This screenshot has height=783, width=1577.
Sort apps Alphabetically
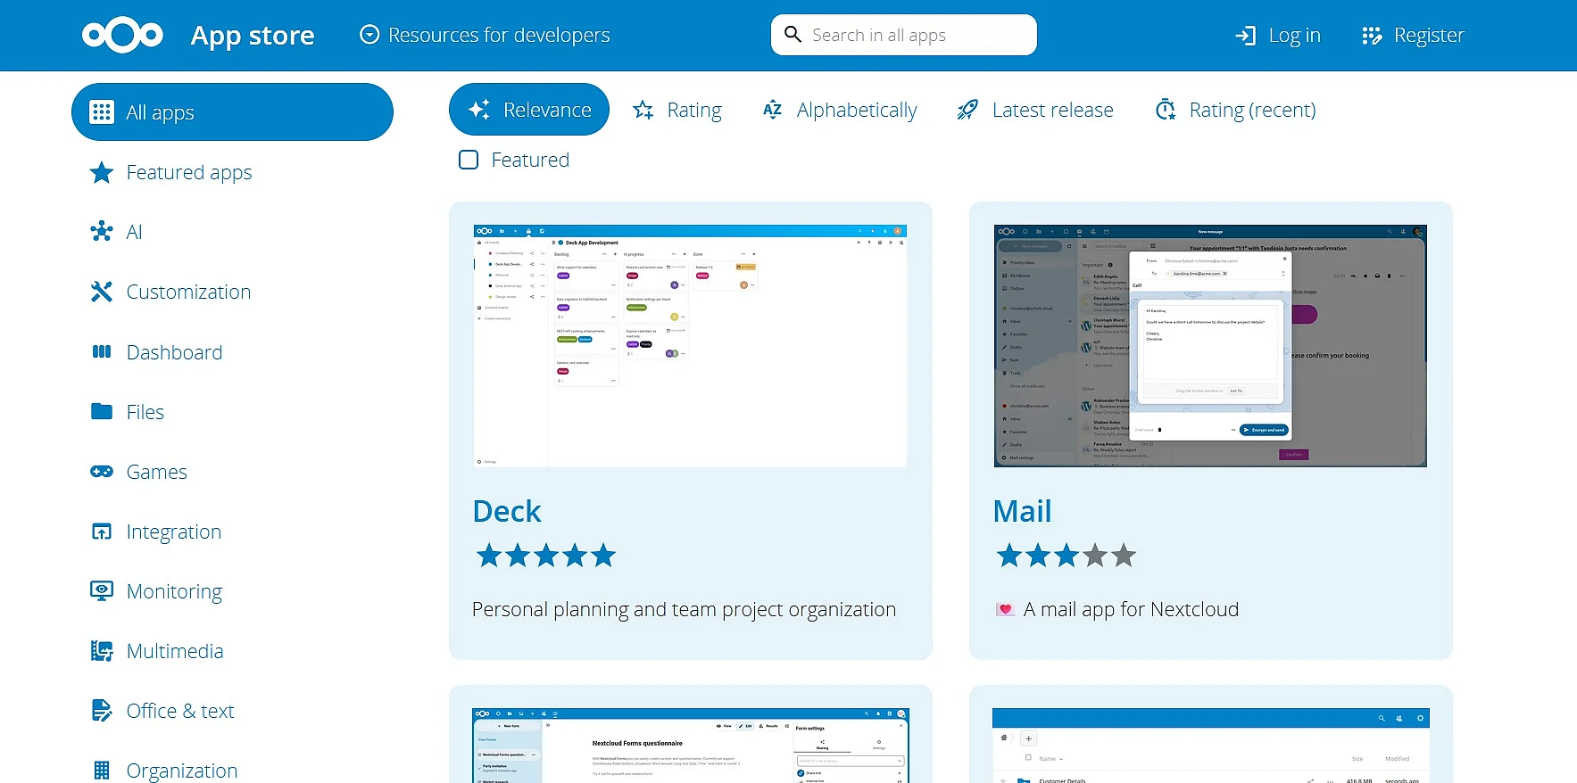(840, 110)
